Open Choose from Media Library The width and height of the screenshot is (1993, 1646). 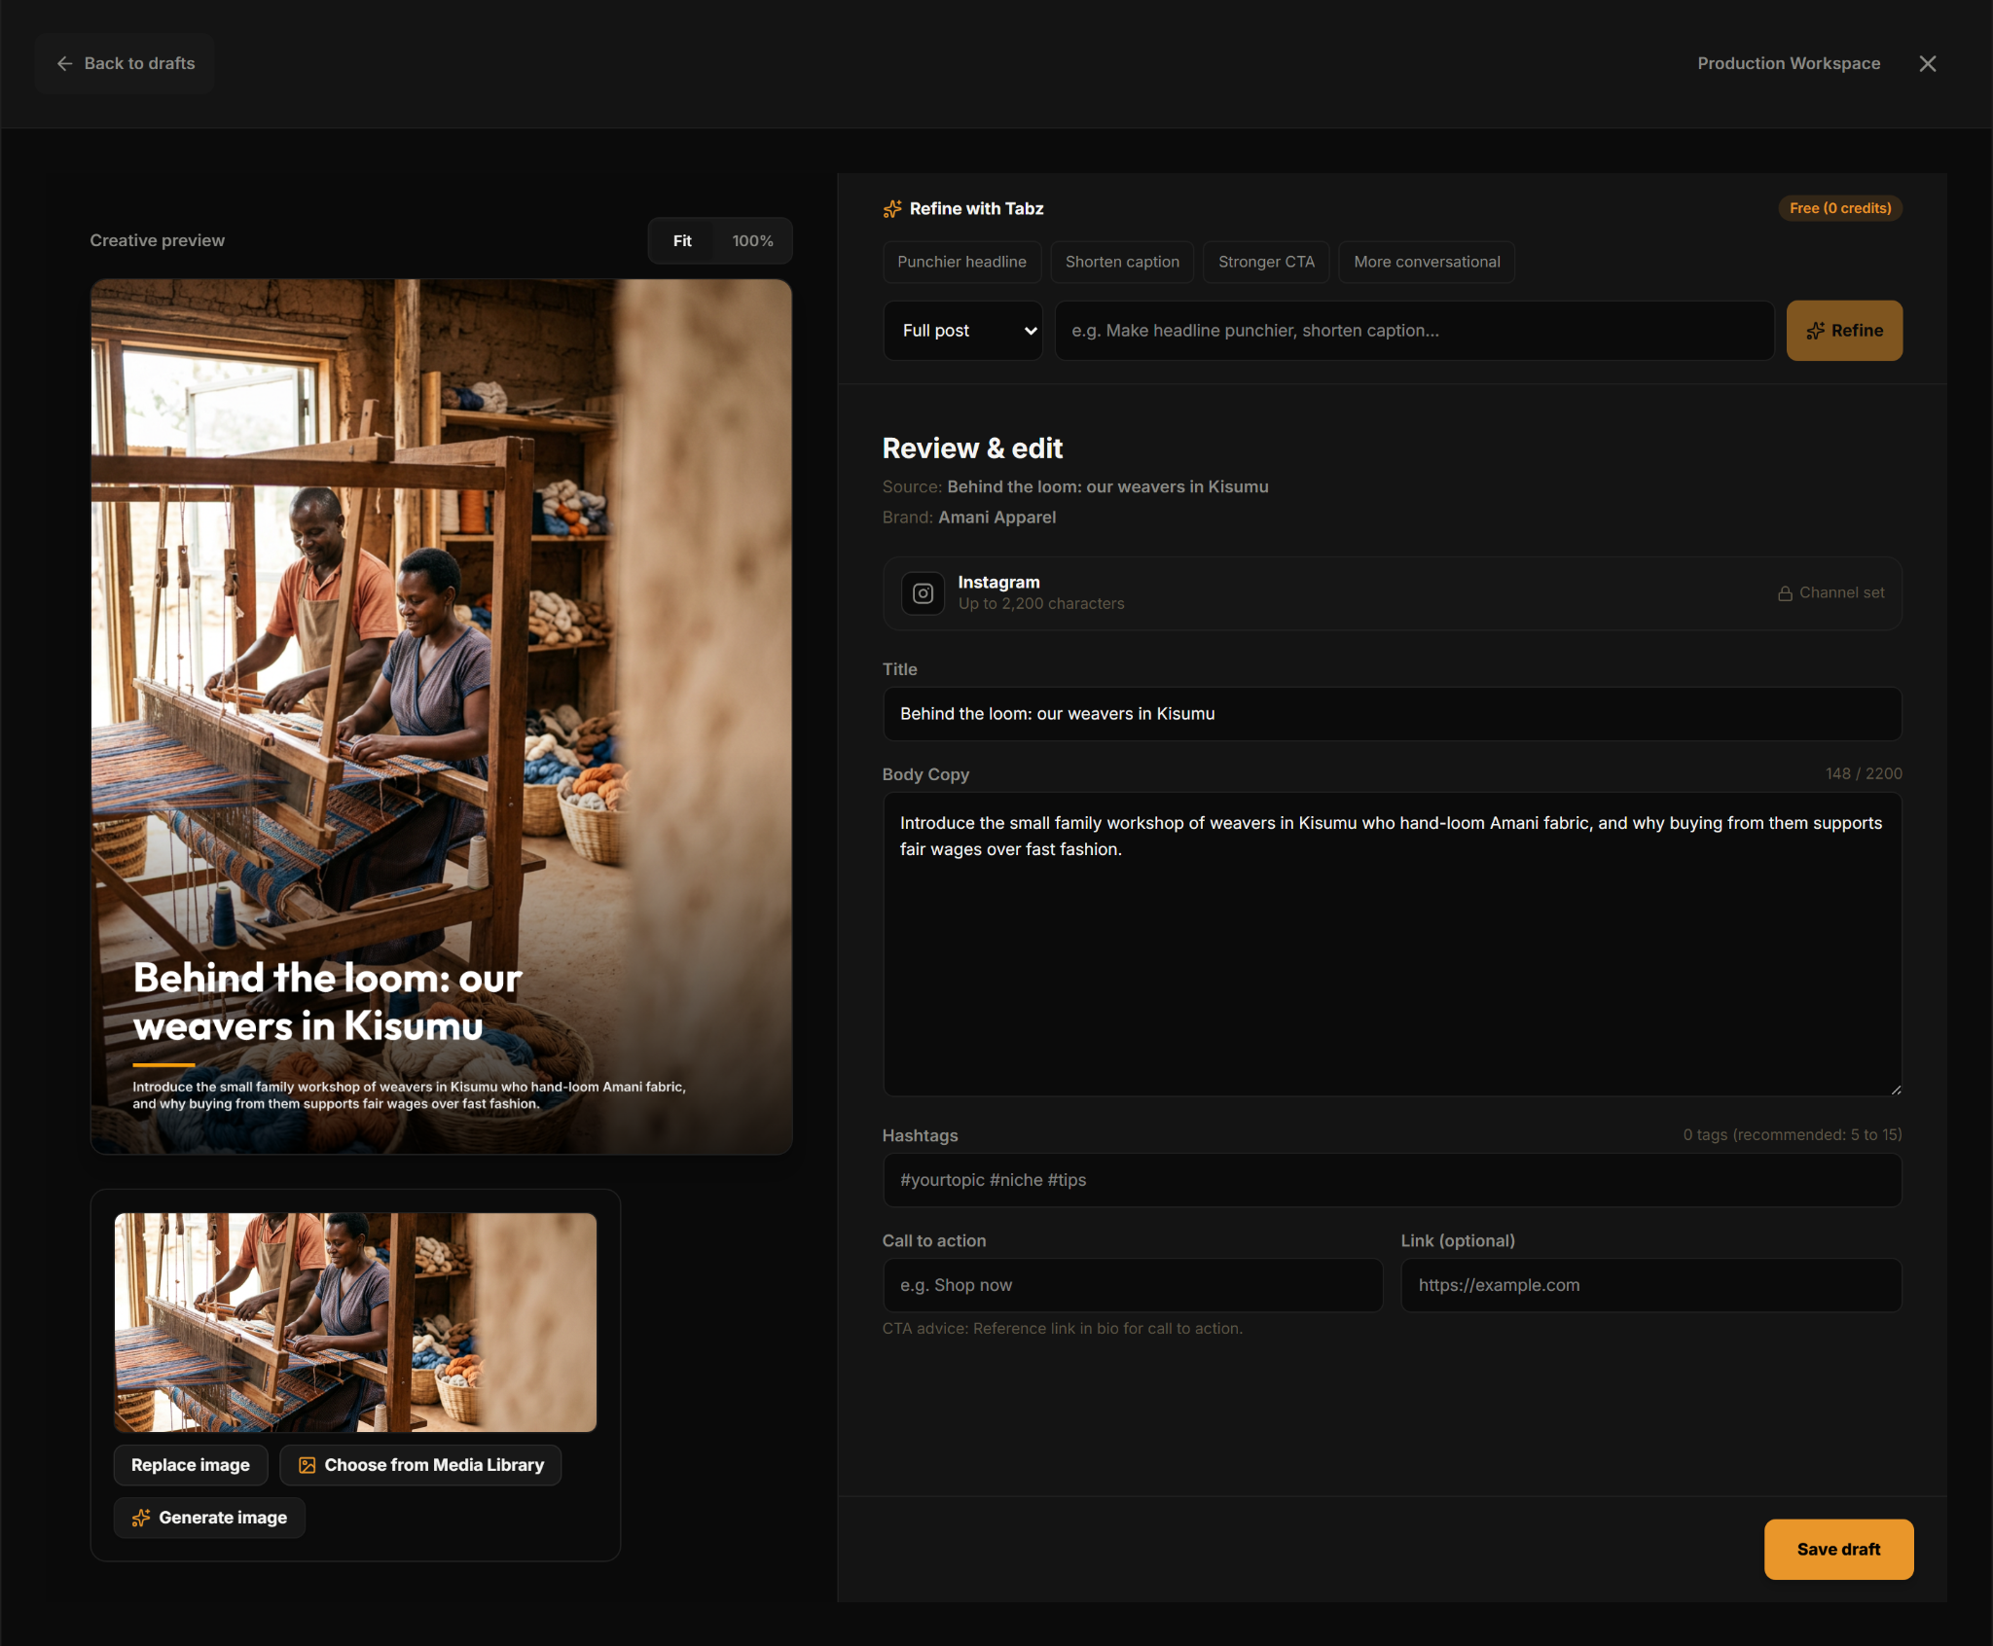coord(420,1465)
